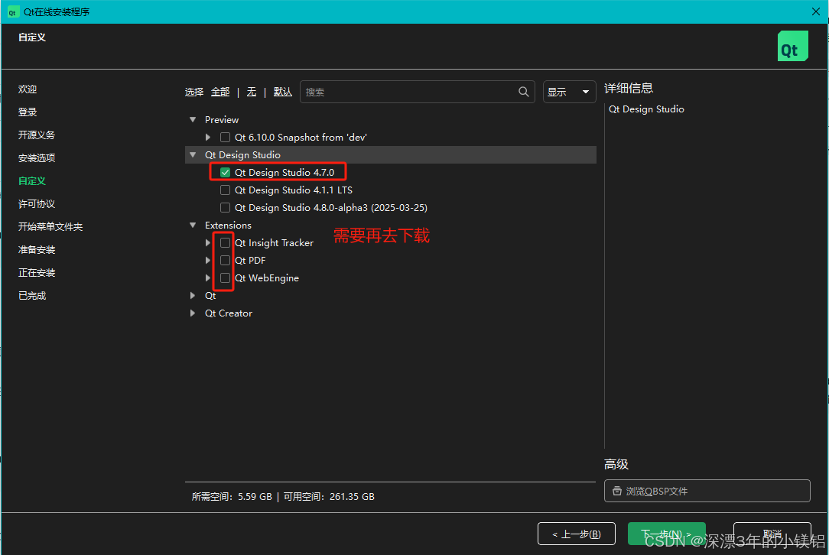The height and width of the screenshot is (555, 829).
Task: Open 开始菜单文件夹 step in sidebar
Action: (50, 227)
